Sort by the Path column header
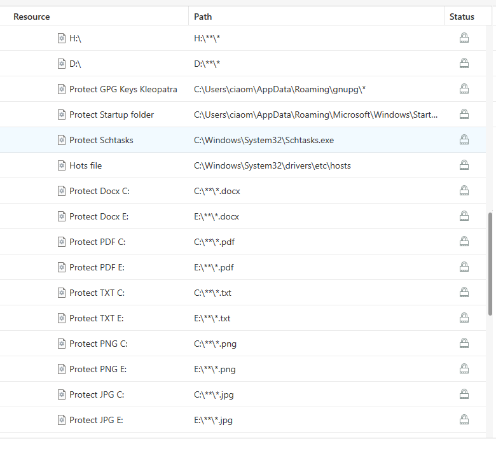 (x=203, y=17)
